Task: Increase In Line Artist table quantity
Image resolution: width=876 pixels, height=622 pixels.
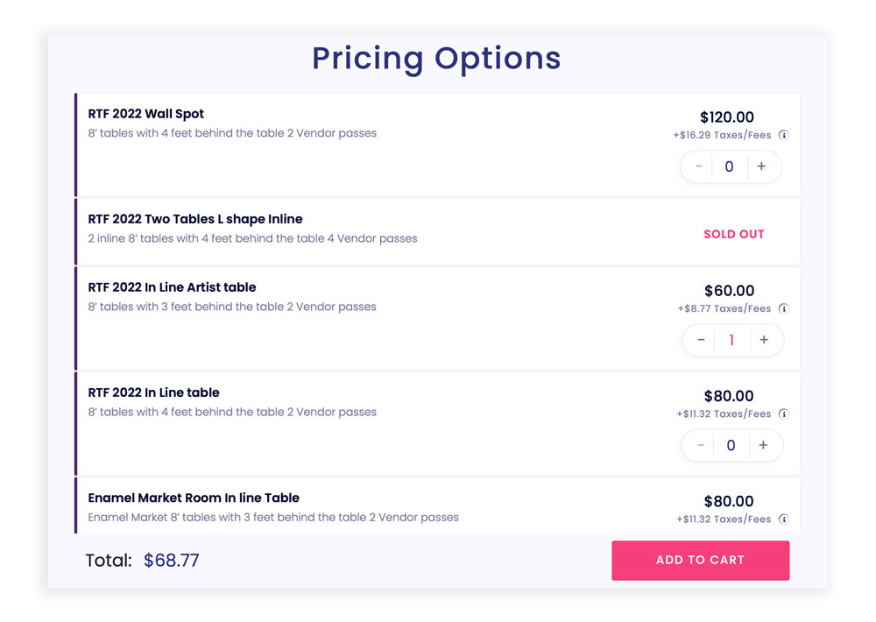Action: 764,340
